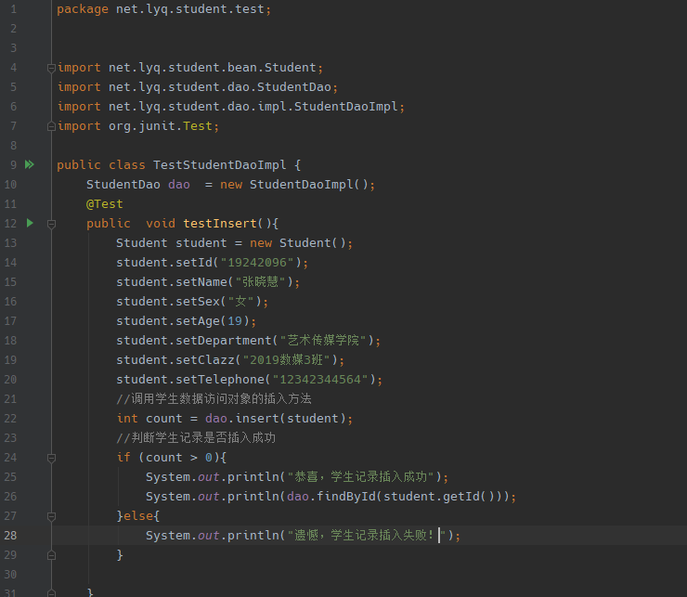
Task: Fold the else block marker on line 27
Action: (x=51, y=516)
